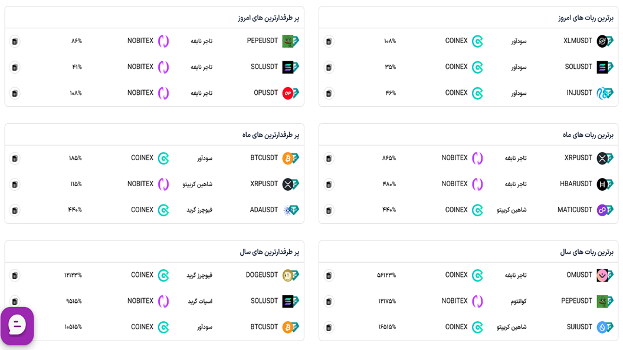Click the purple Polygon icon beside MATICUSDT
Screen dimensions: 623x350
(602, 210)
